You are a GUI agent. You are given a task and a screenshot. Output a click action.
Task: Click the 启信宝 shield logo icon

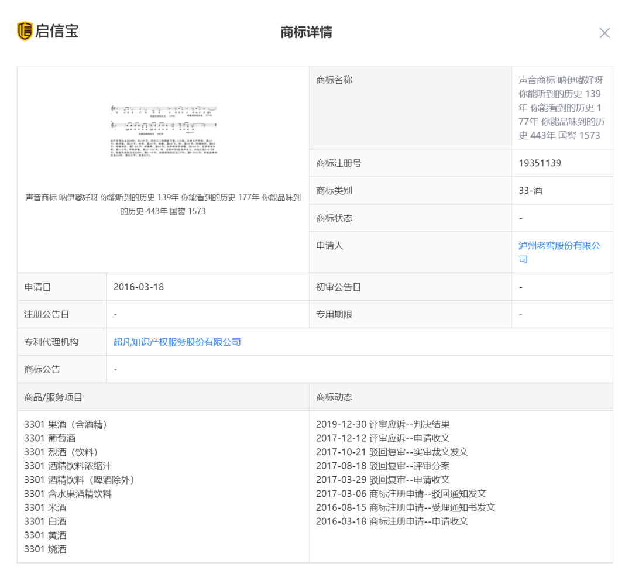point(25,31)
